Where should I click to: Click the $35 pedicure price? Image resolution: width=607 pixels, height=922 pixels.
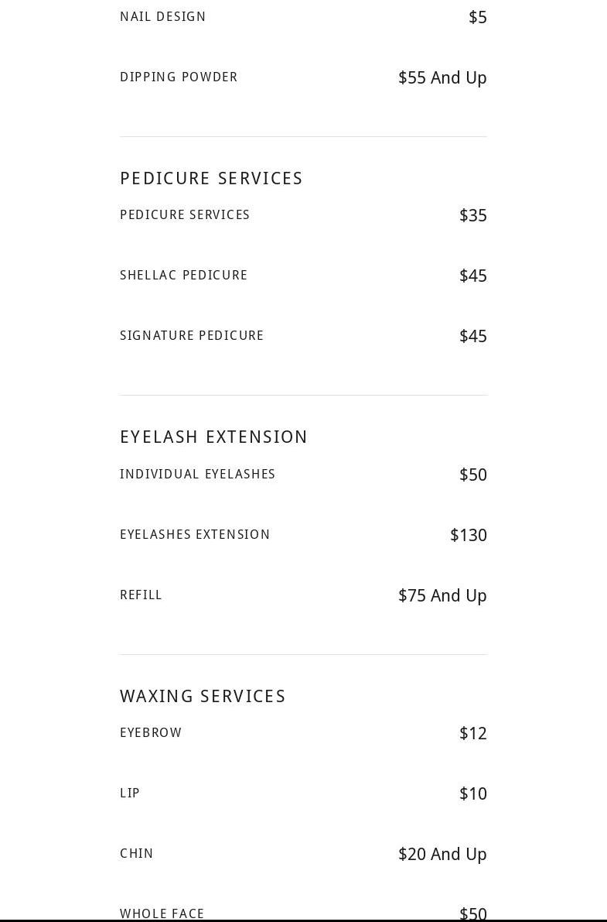[x=472, y=216]
